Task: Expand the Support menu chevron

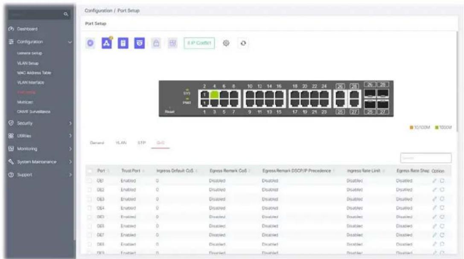Action: tap(70, 175)
